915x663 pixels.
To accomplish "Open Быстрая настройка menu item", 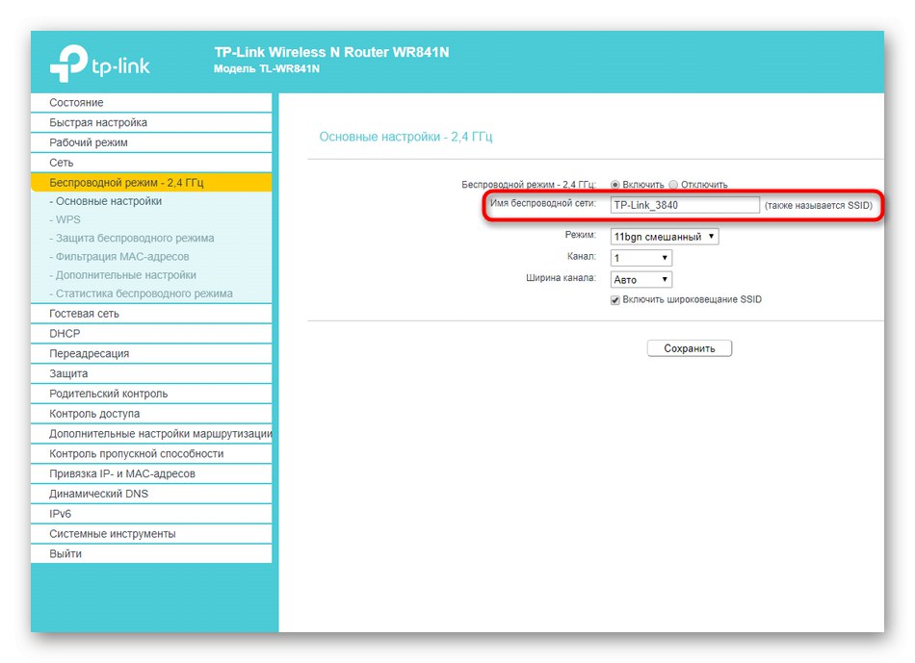I will coord(151,122).
